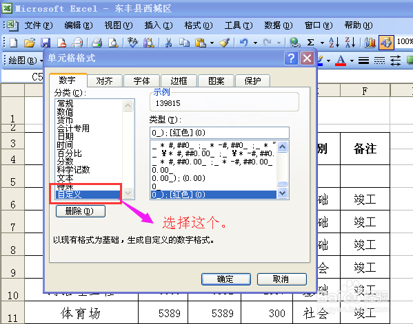The width and height of the screenshot is (413, 324).
Task: Expand the Redo history dropdown arrow
Action: coord(279,43)
